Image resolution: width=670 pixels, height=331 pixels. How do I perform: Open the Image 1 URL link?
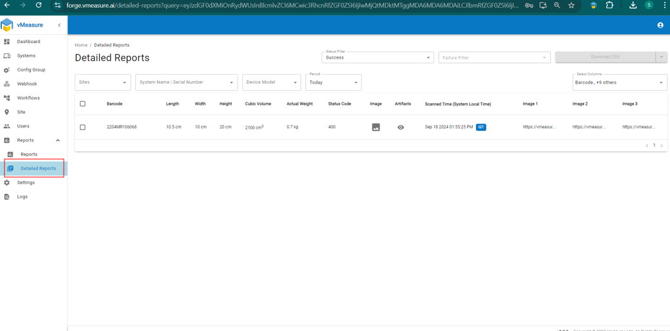pos(539,127)
